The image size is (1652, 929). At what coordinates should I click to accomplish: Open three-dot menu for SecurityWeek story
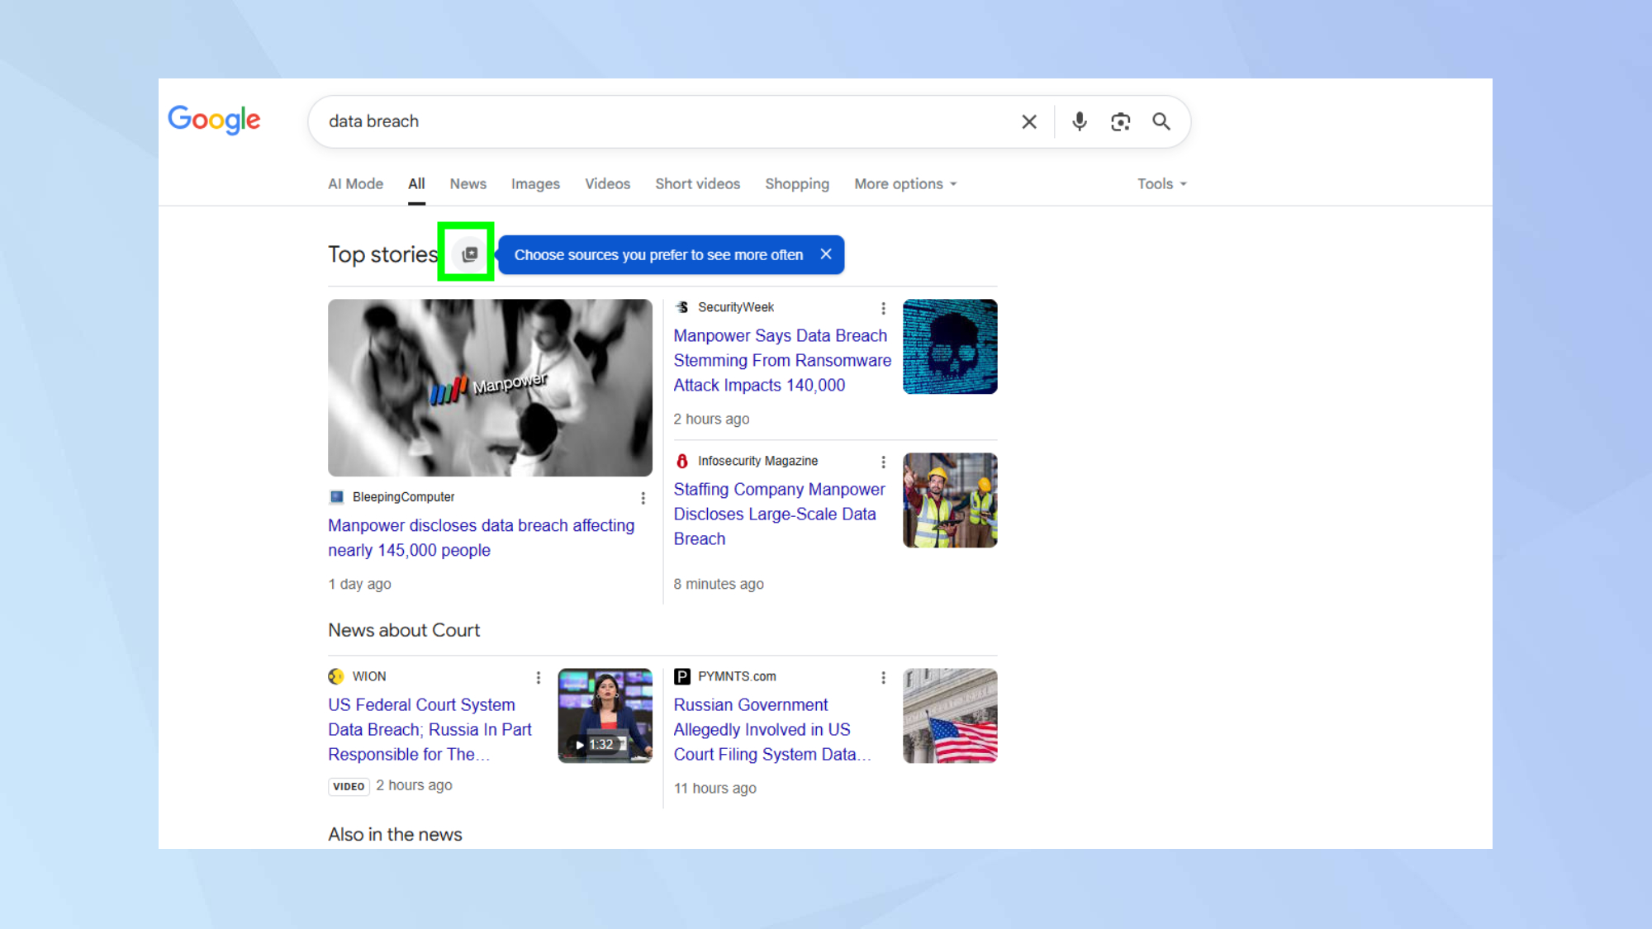tap(883, 308)
